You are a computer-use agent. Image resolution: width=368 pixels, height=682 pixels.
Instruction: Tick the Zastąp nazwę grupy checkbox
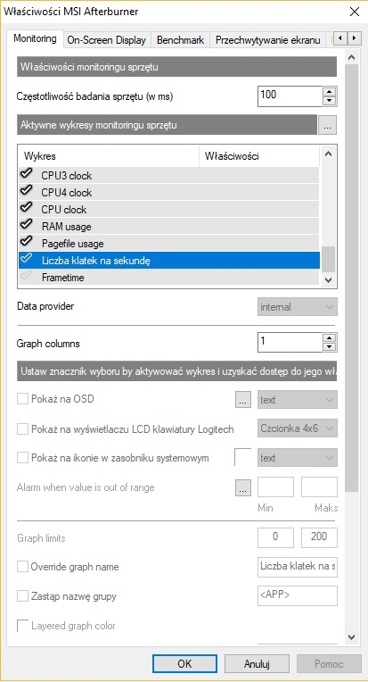point(22,596)
